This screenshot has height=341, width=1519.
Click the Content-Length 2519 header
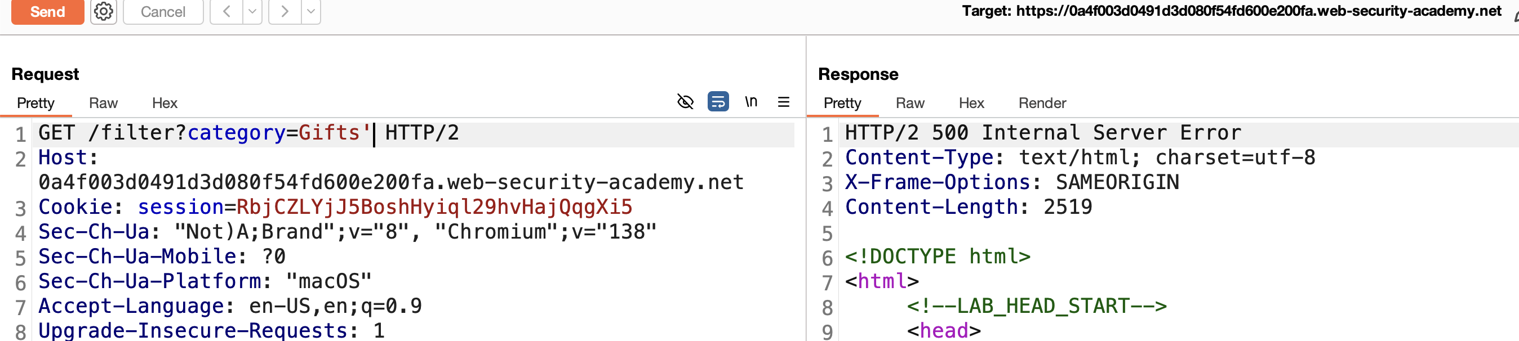point(968,207)
